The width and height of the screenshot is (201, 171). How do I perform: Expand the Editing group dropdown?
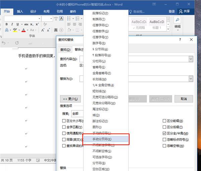coord(178,30)
